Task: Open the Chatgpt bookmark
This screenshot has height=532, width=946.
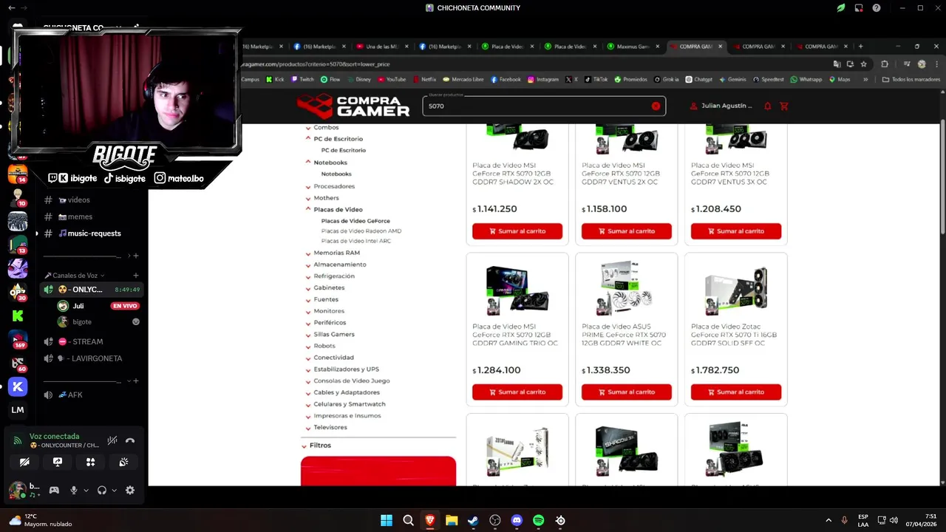Action: pos(698,79)
